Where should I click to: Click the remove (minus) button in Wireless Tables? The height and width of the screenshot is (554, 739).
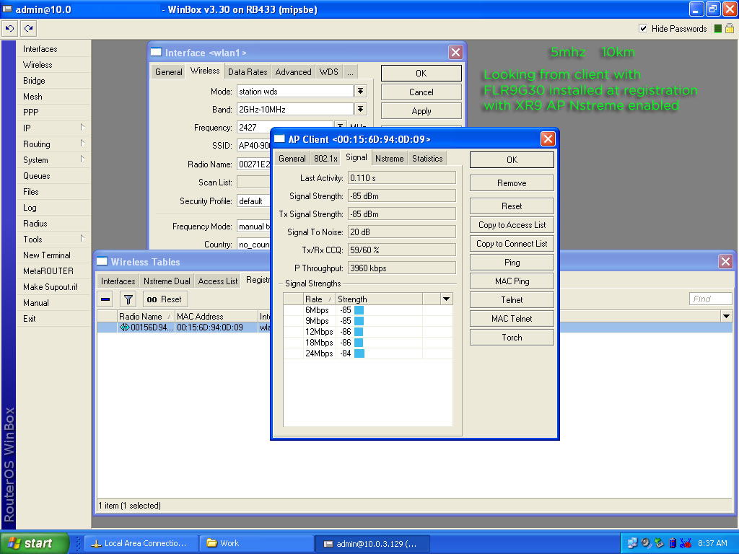tap(105, 299)
